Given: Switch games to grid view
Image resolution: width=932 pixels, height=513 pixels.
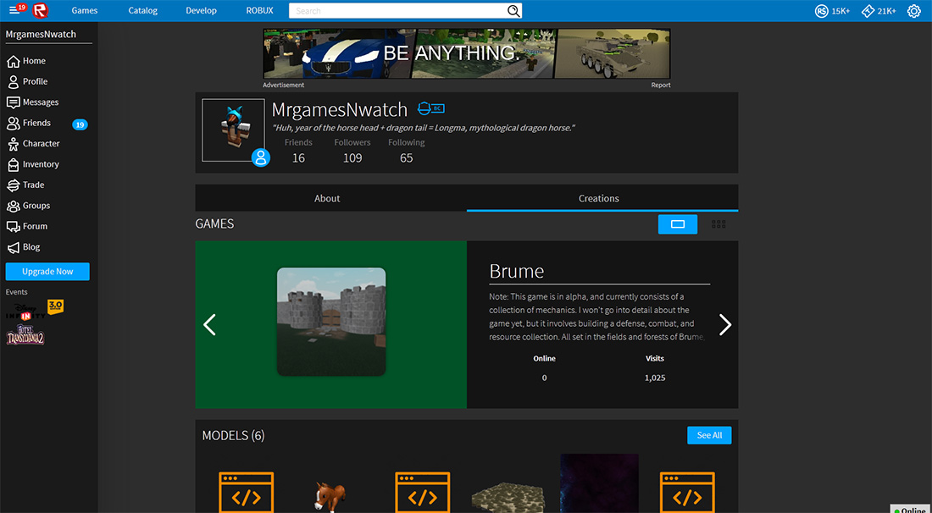Looking at the screenshot, I should tap(718, 224).
